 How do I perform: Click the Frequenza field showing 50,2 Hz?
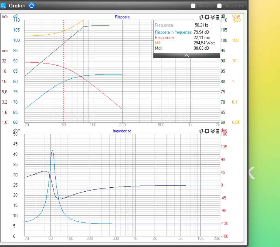(x=203, y=25)
